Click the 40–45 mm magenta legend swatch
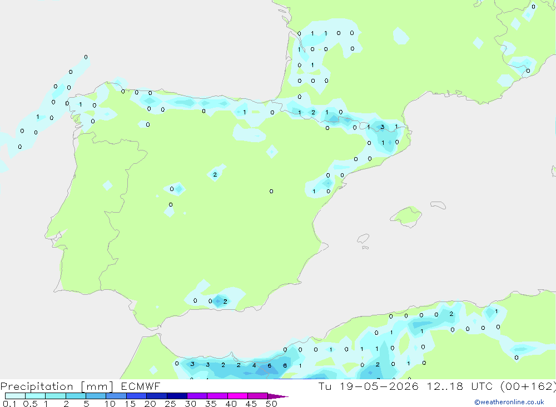 (237, 396)
